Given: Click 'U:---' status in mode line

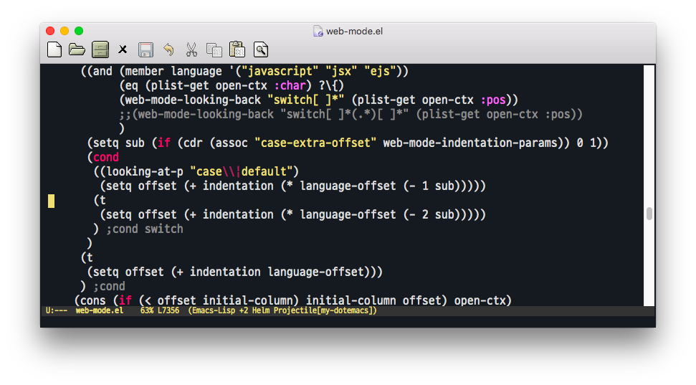Looking at the screenshot, I should 57,310.
